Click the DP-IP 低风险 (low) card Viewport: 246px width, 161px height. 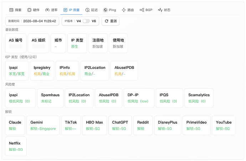pyautogui.click(x=139, y=98)
